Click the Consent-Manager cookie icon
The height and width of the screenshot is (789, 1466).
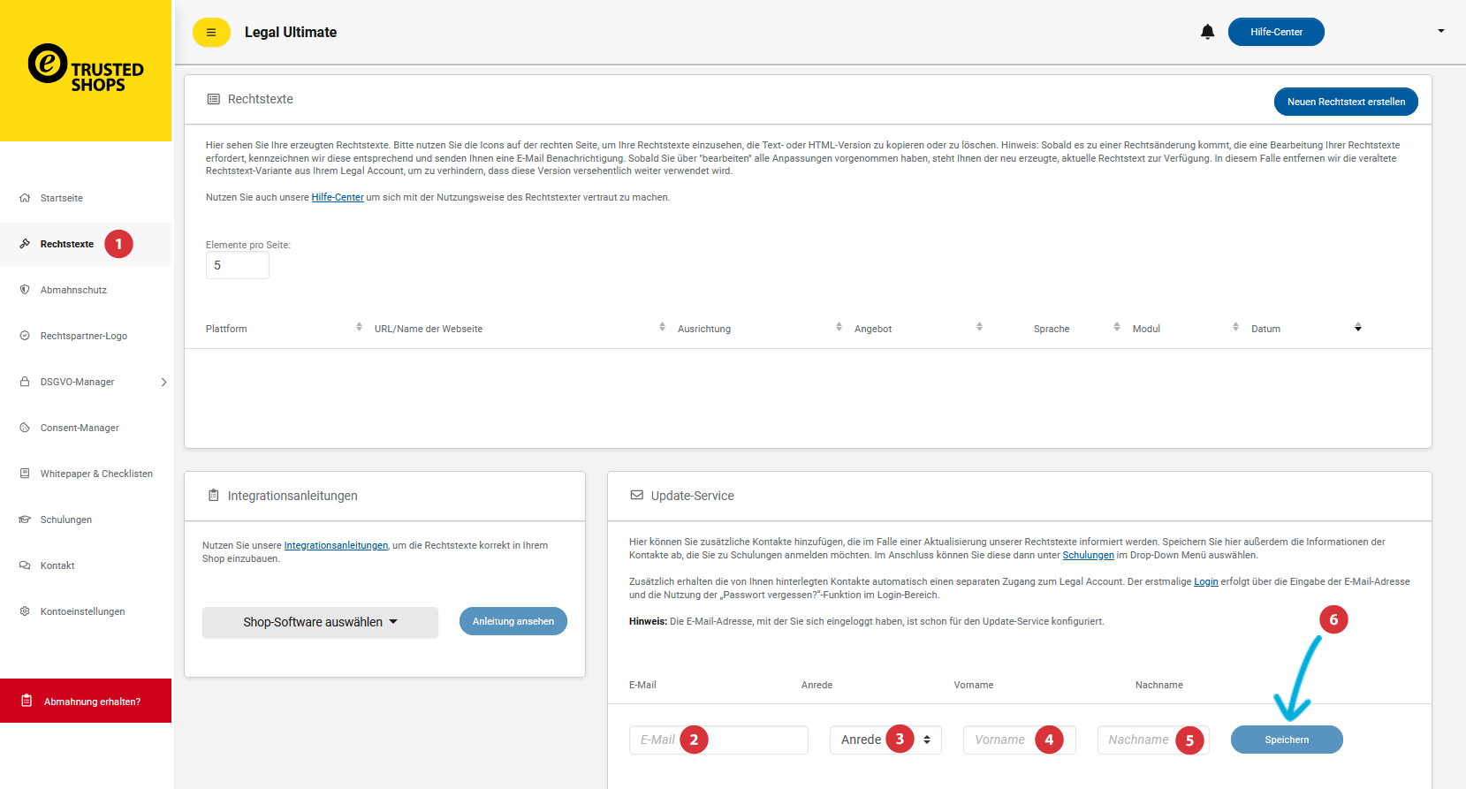pyautogui.click(x=25, y=428)
